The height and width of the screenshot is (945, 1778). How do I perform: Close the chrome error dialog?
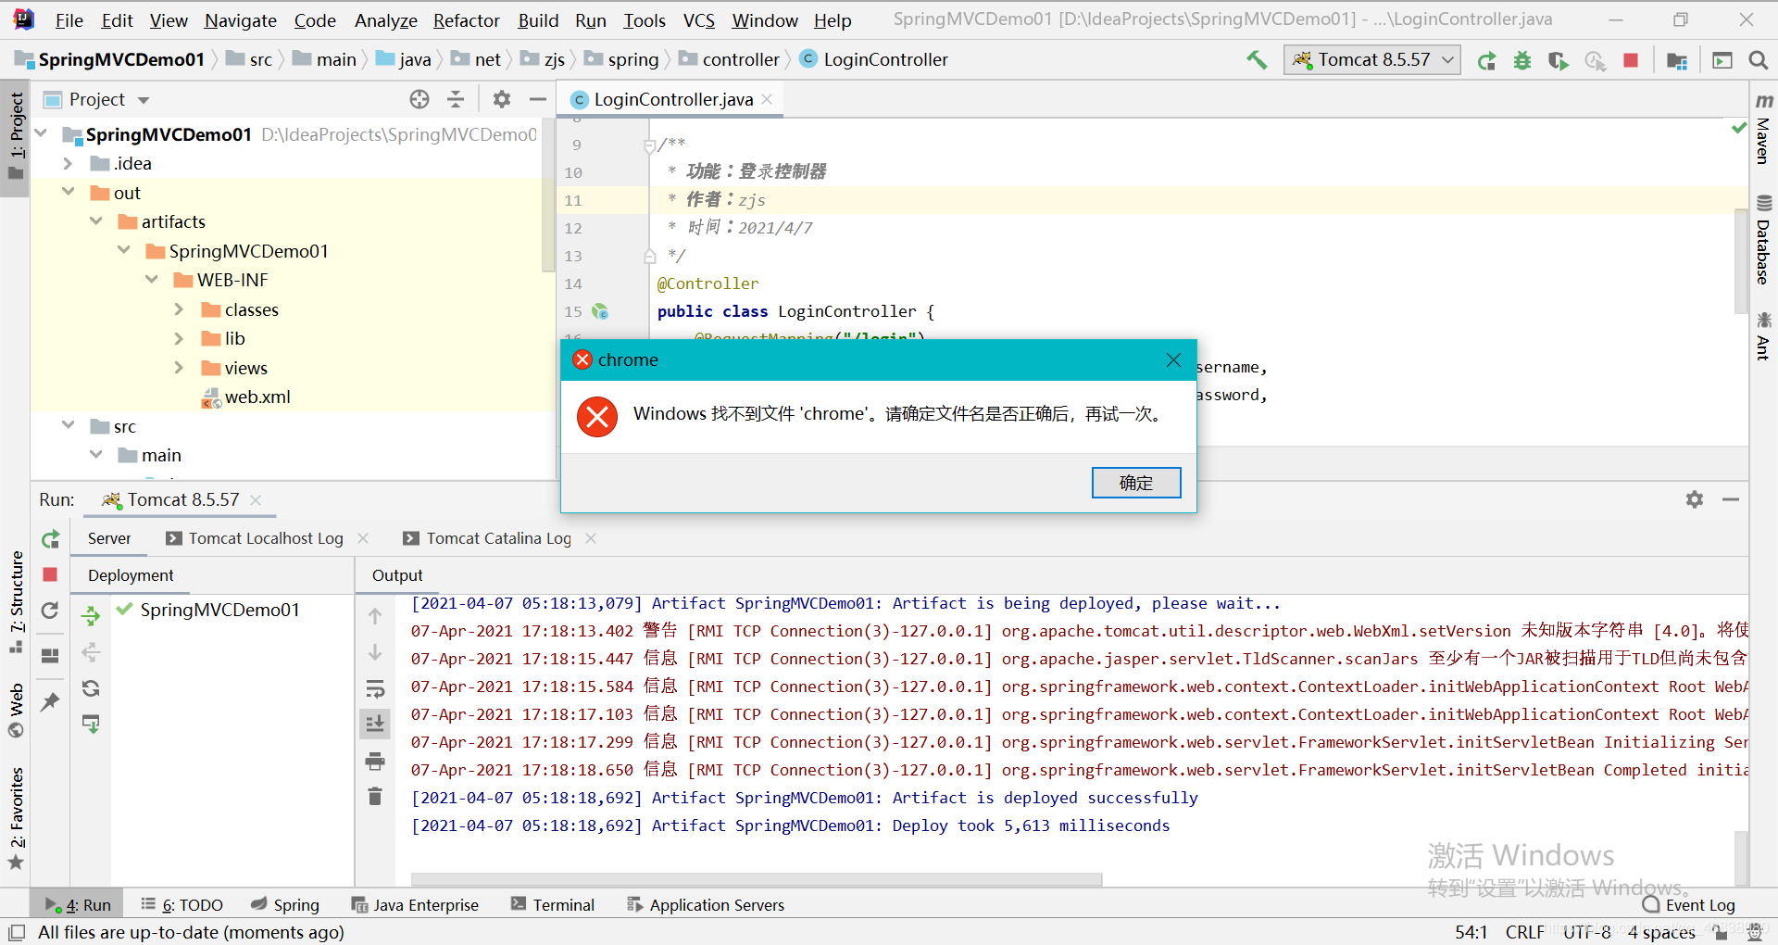pyautogui.click(x=1173, y=360)
